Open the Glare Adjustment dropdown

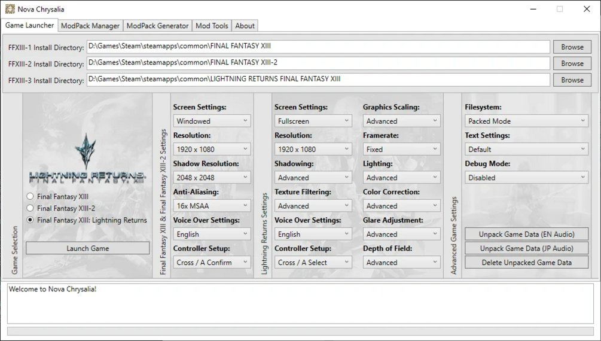tap(402, 234)
